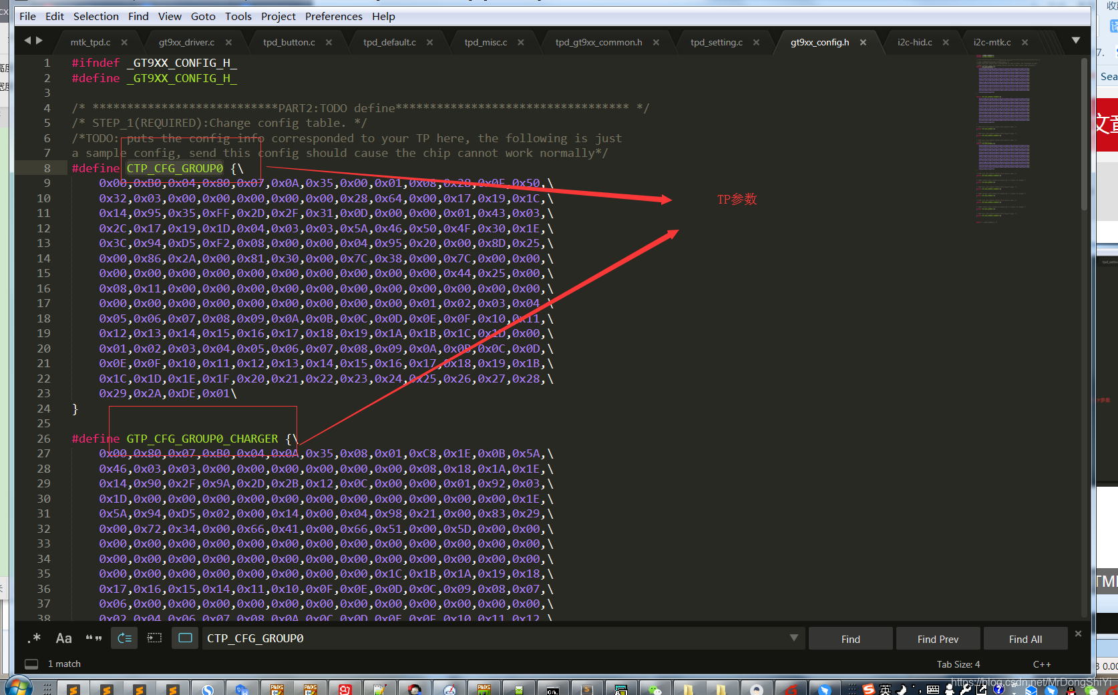Open the View menu
Viewport: 1118px width, 695px height.
[170, 16]
